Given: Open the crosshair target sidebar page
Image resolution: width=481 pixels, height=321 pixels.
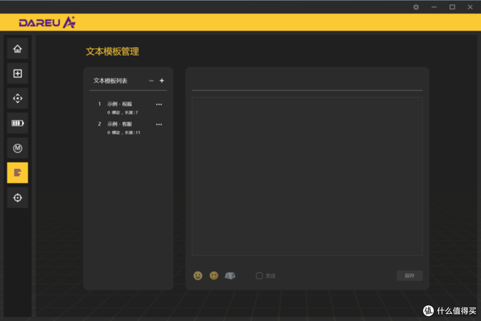Looking at the screenshot, I should point(17,197).
